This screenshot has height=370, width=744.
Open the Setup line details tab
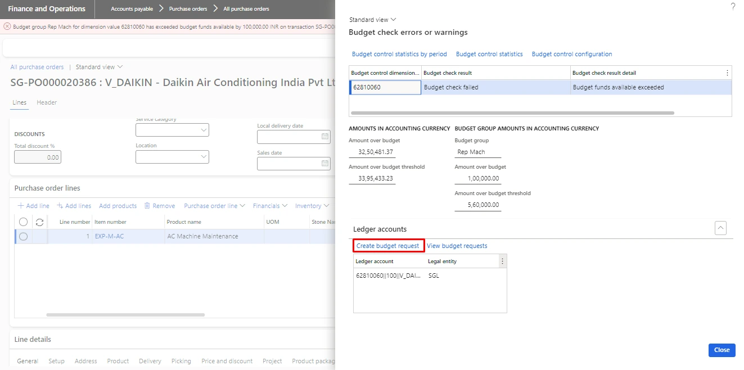[56, 361]
